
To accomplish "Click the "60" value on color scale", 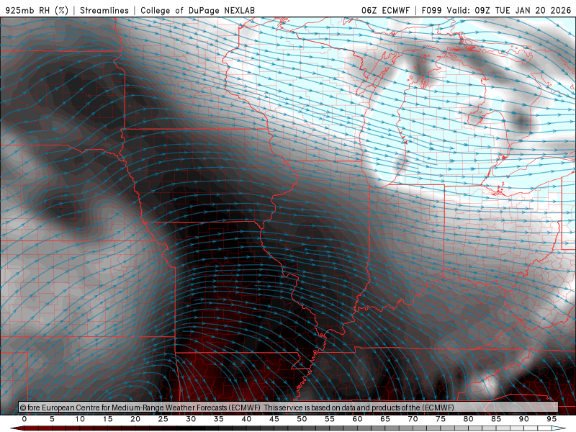I will [357, 419].
